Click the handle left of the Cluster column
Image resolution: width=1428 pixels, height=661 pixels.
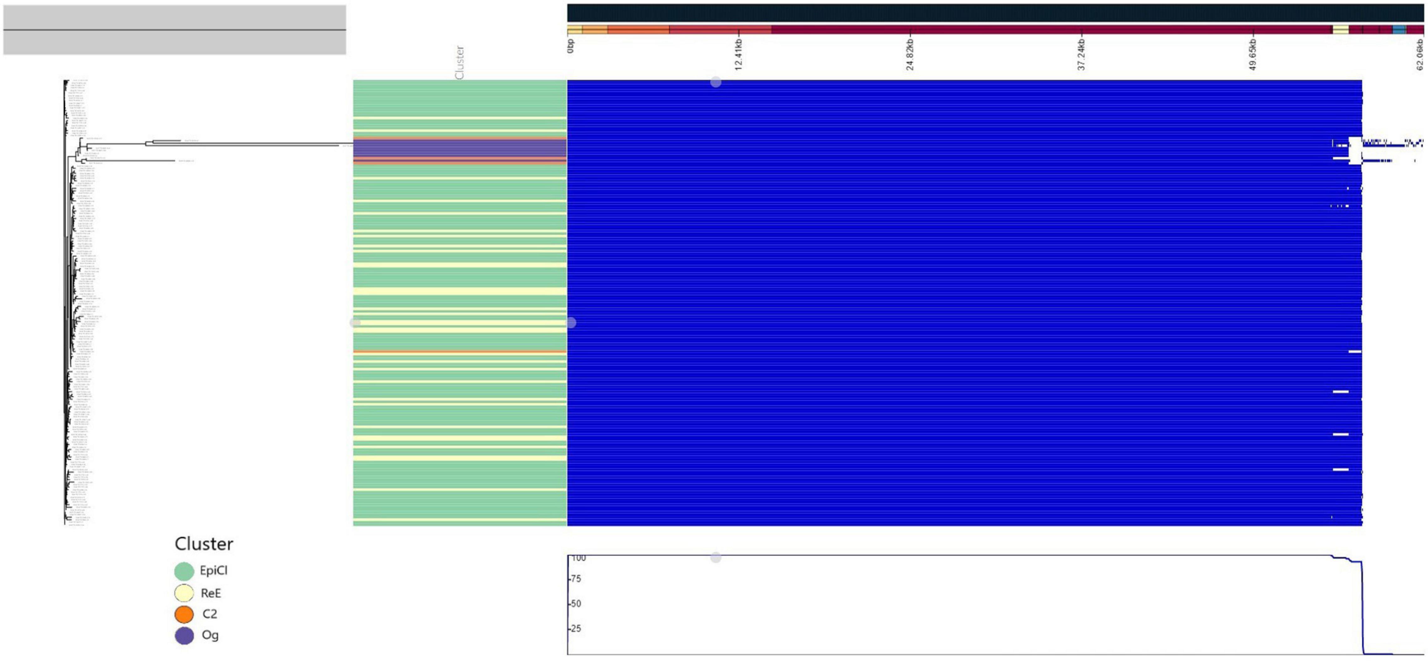355,322
